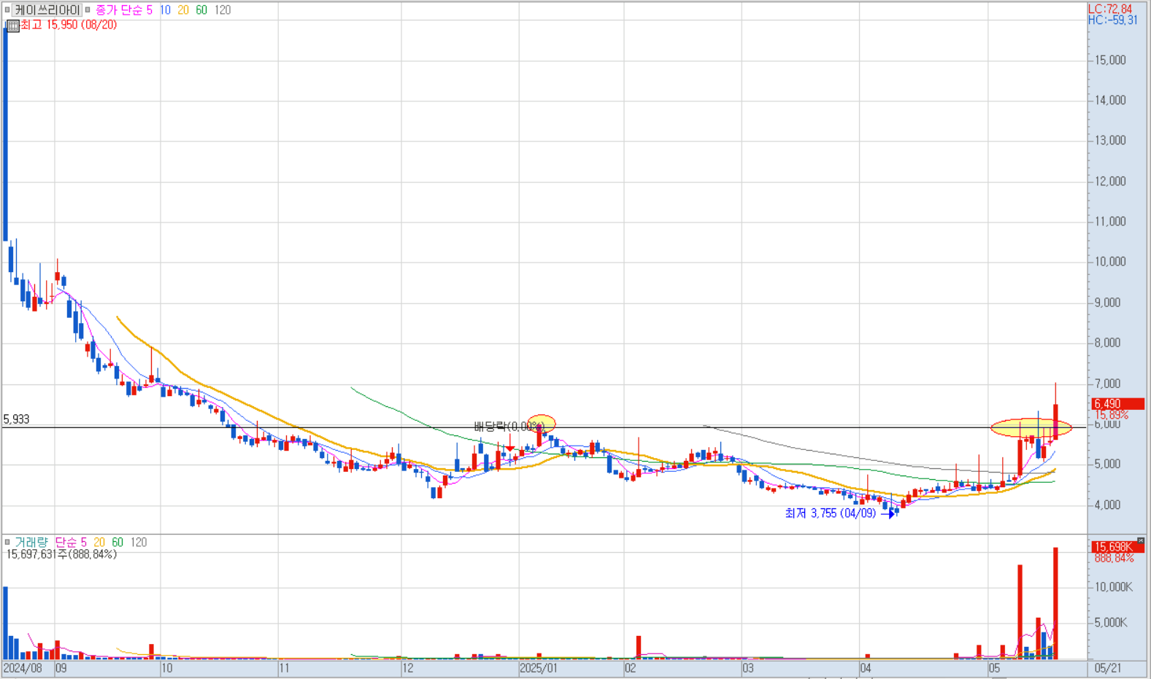Click the 15,000 price axis label
Screen dimensions: 1151x679
click(x=1109, y=60)
